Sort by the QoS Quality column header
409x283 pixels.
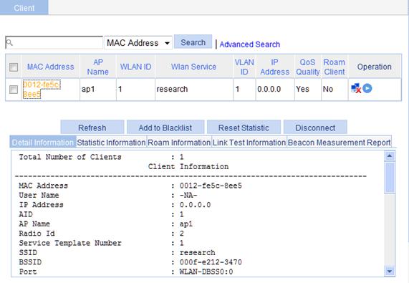click(x=307, y=67)
